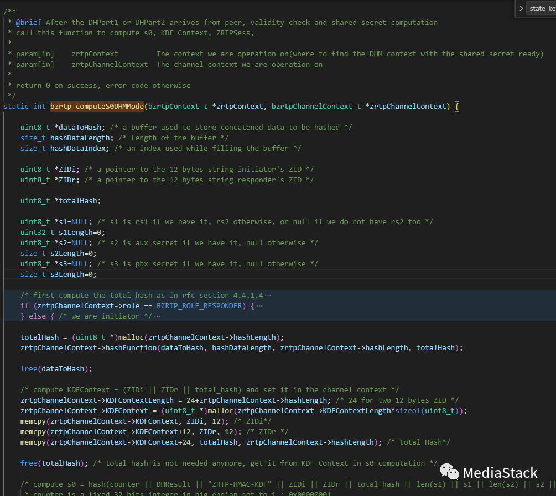Expand the replace toggle chevron in find widget

[521, 8]
